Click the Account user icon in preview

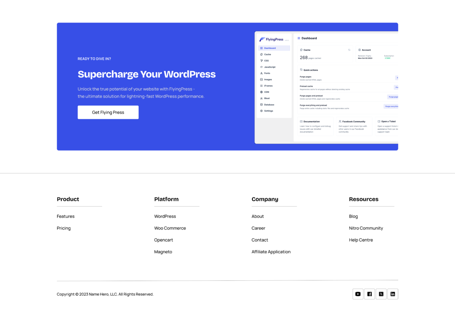tap(360, 50)
